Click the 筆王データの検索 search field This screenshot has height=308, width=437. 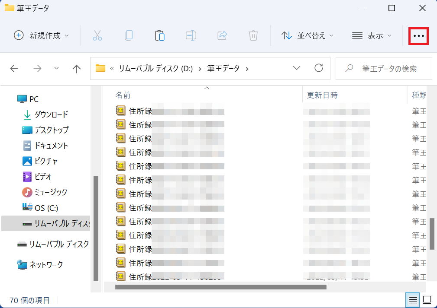pyautogui.click(x=384, y=68)
